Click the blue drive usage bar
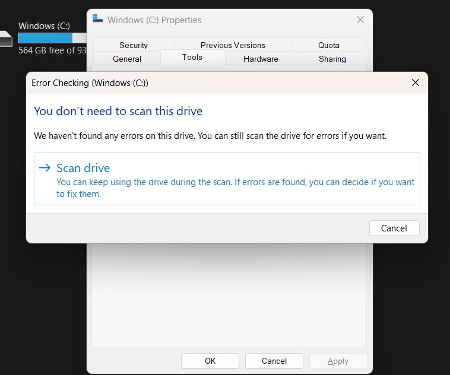Viewport: 450px width, 375px height. 45,38
